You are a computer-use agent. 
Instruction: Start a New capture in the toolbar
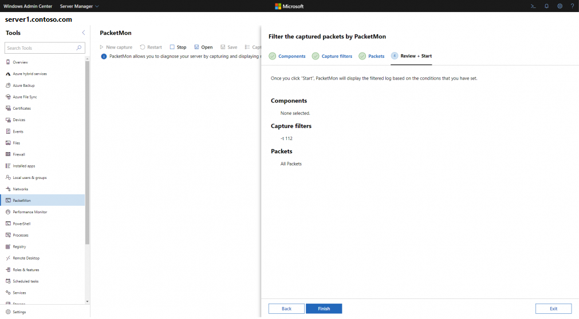click(x=116, y=47)
